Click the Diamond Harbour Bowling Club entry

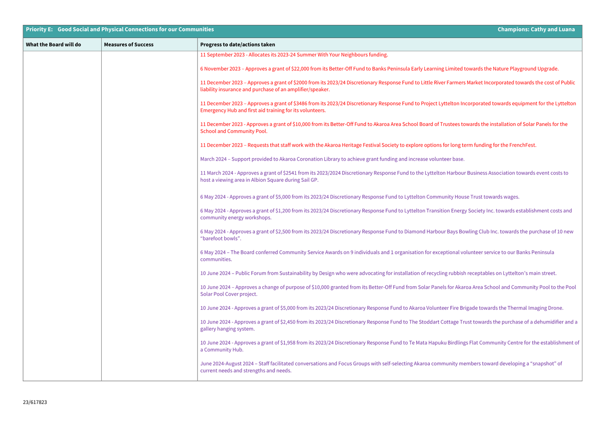pyautogui.click(x=386, y=235)
